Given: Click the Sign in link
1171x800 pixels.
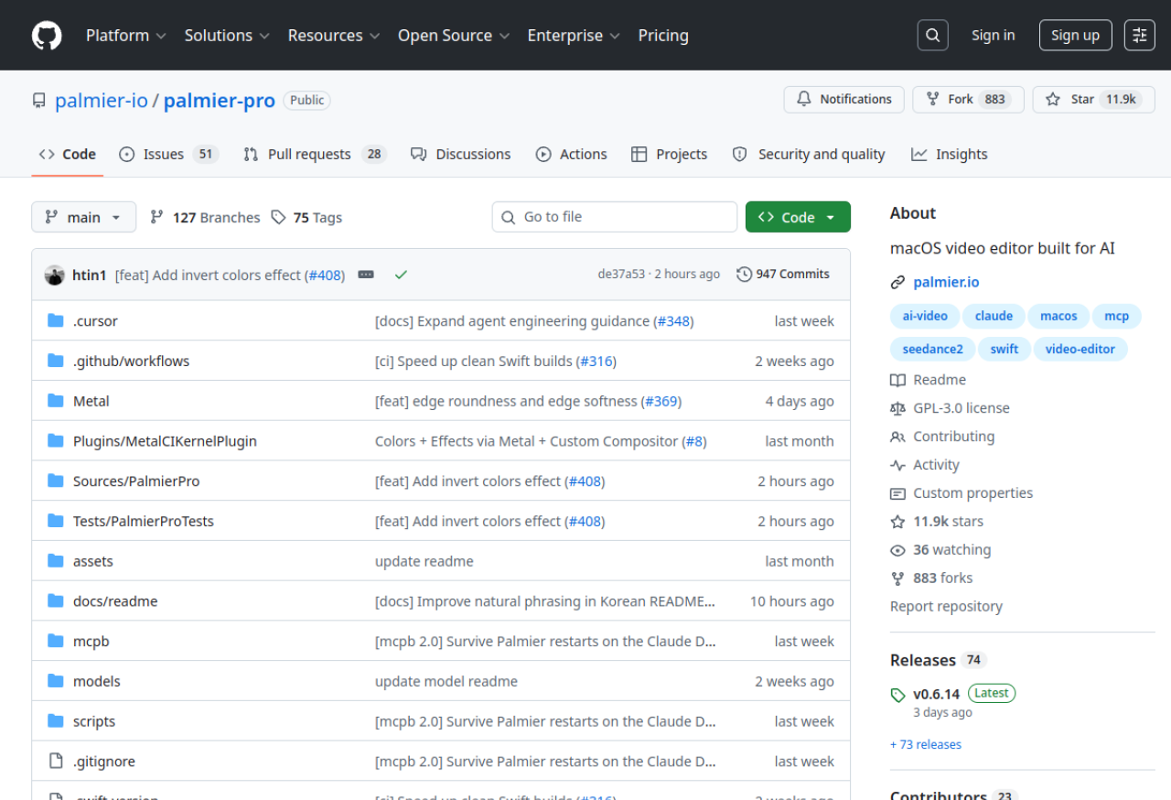Looking at the screenshot, I should [994, 36].
